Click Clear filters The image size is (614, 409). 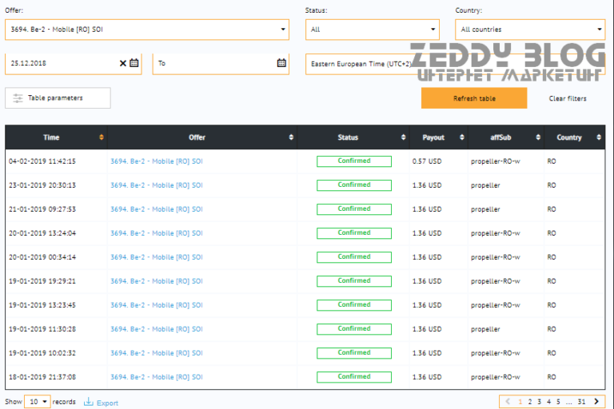pyautogui.click(x=568, y=98)
